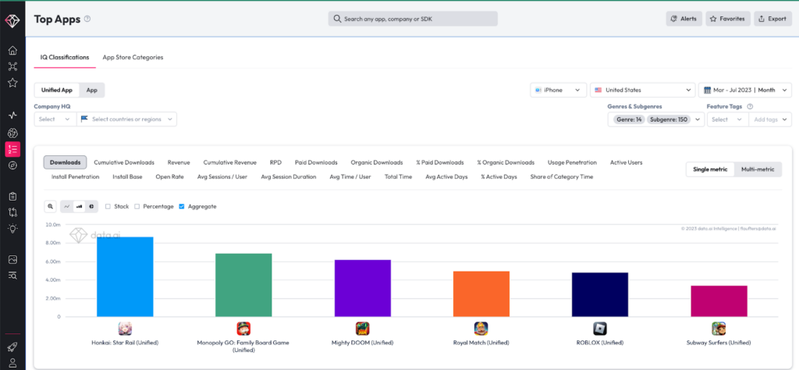Open the rocket launch sidebar icon
Screen dimensions: 799x370
click(12, 347)
